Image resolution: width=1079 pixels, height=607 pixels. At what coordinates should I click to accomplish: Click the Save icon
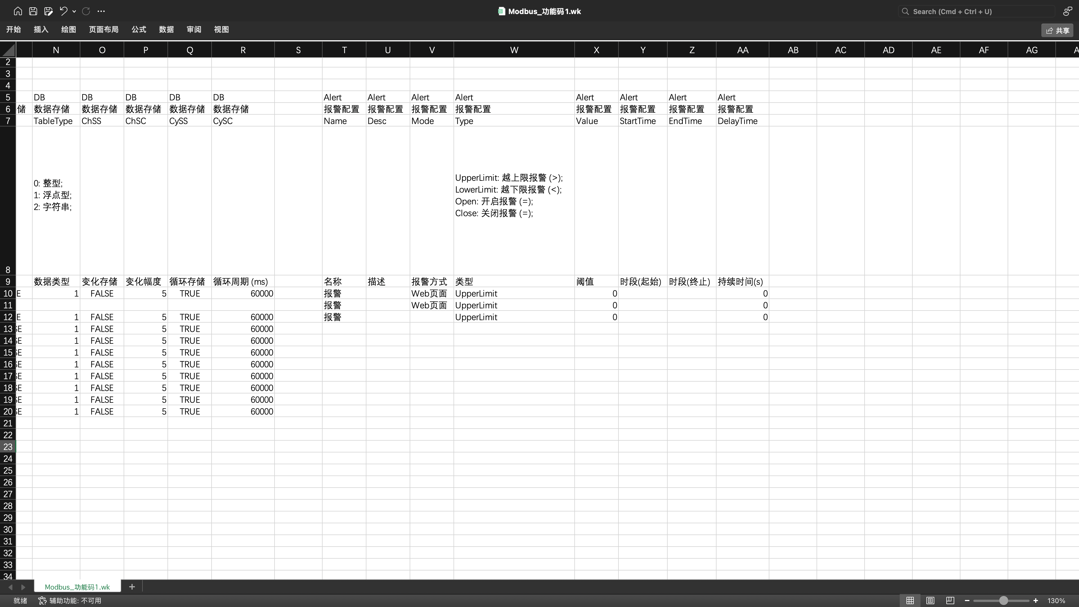33,11
